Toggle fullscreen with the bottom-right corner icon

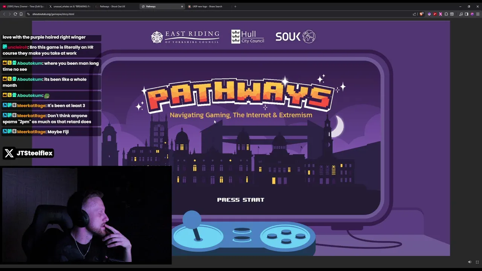tap(477, 262)
